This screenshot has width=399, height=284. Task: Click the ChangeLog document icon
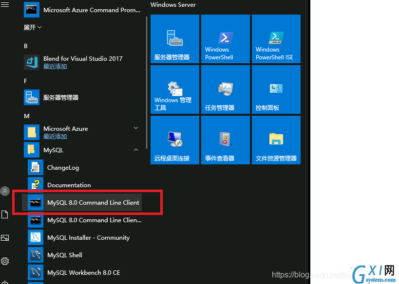(36, 167)
